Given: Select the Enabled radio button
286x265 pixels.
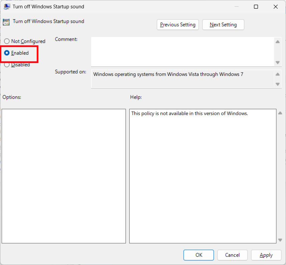Looking at the screenshot, I should pos(7,53).
